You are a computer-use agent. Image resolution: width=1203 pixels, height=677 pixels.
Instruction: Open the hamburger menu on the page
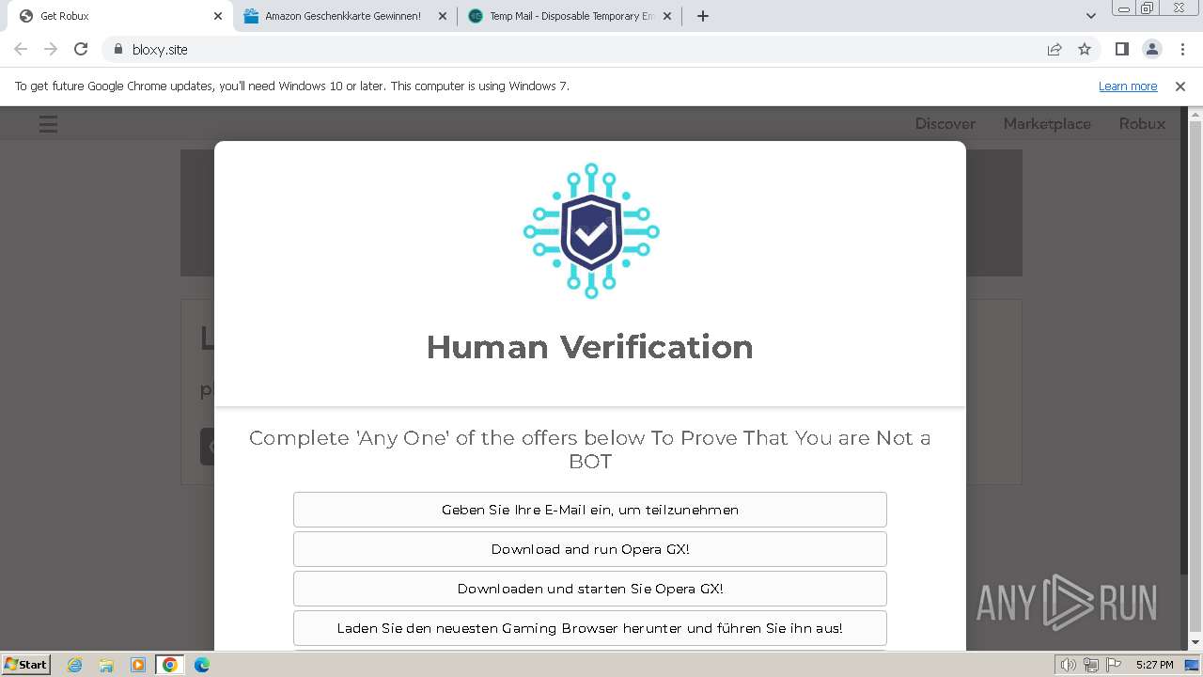48,123
